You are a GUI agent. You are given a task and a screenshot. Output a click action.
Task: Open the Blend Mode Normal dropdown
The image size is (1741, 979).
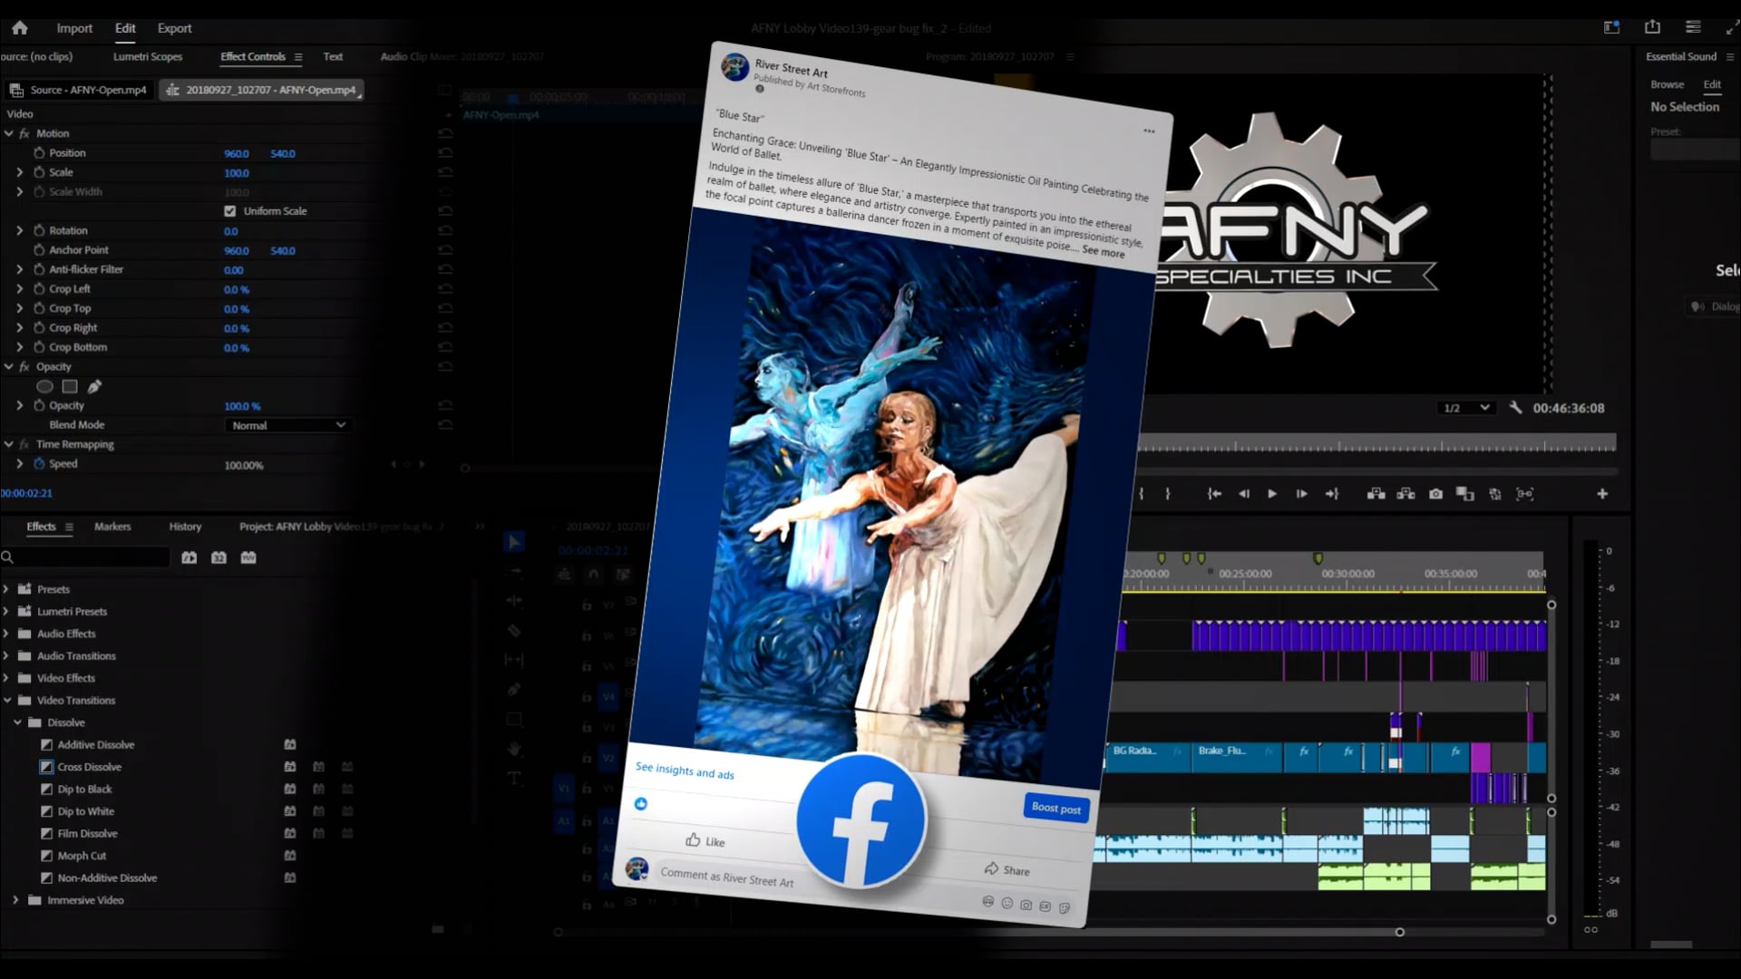(287, 425)
